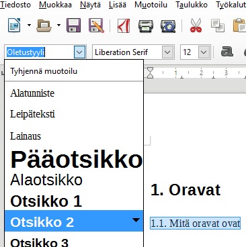The height and width of the screenshot is (247, 246).
Task: Open the font name dropdown arrow
Action: pos(167,52)
